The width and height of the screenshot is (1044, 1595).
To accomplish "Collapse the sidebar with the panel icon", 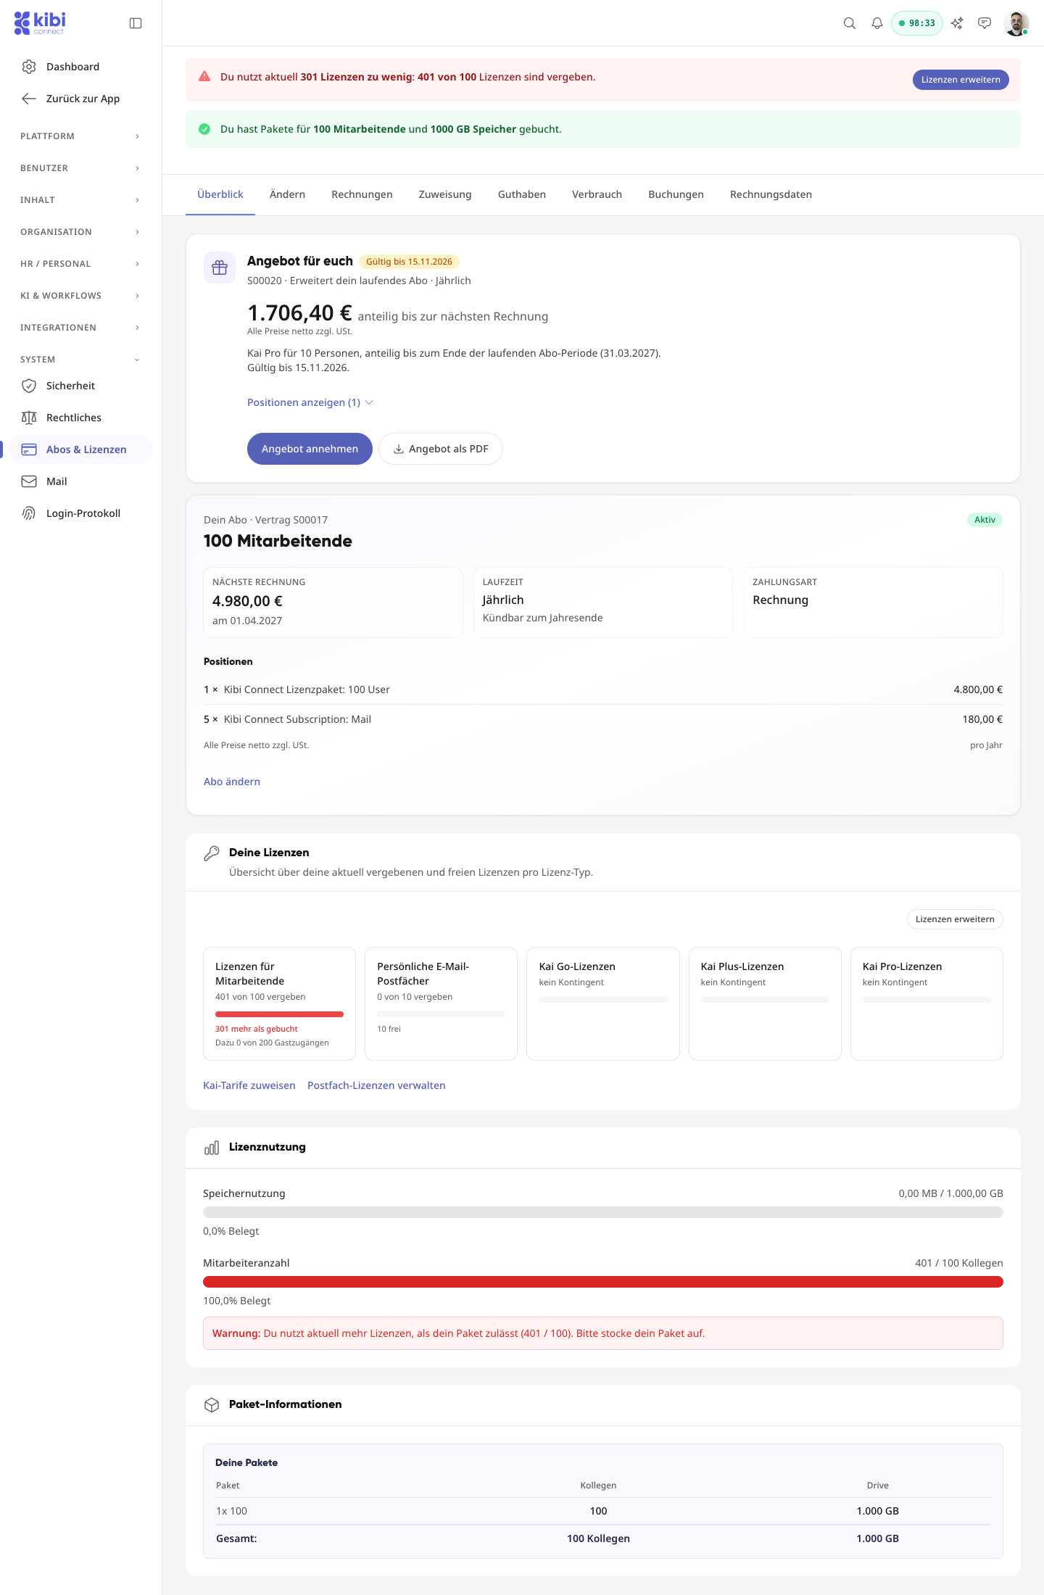I will click(x=136, y=23).
